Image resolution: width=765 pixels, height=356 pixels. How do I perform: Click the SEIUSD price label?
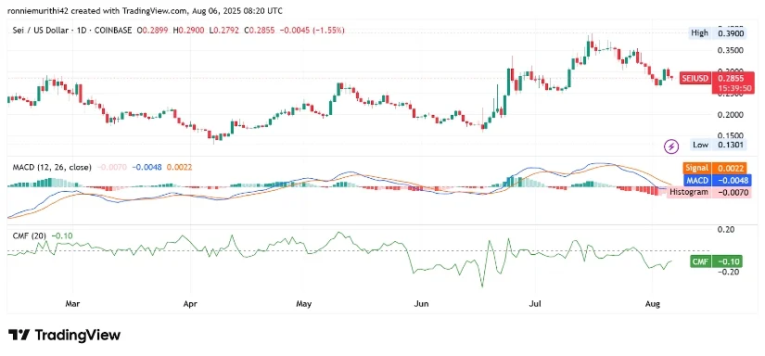click(695, 78)
